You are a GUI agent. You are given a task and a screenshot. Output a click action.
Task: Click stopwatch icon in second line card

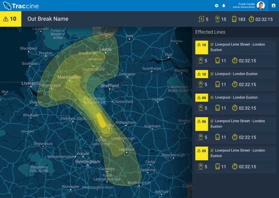point(235,84)
